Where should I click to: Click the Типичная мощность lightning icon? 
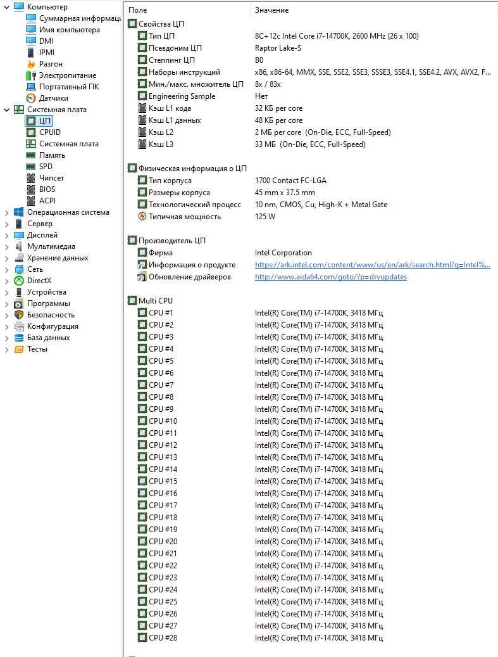click(142, 217)
